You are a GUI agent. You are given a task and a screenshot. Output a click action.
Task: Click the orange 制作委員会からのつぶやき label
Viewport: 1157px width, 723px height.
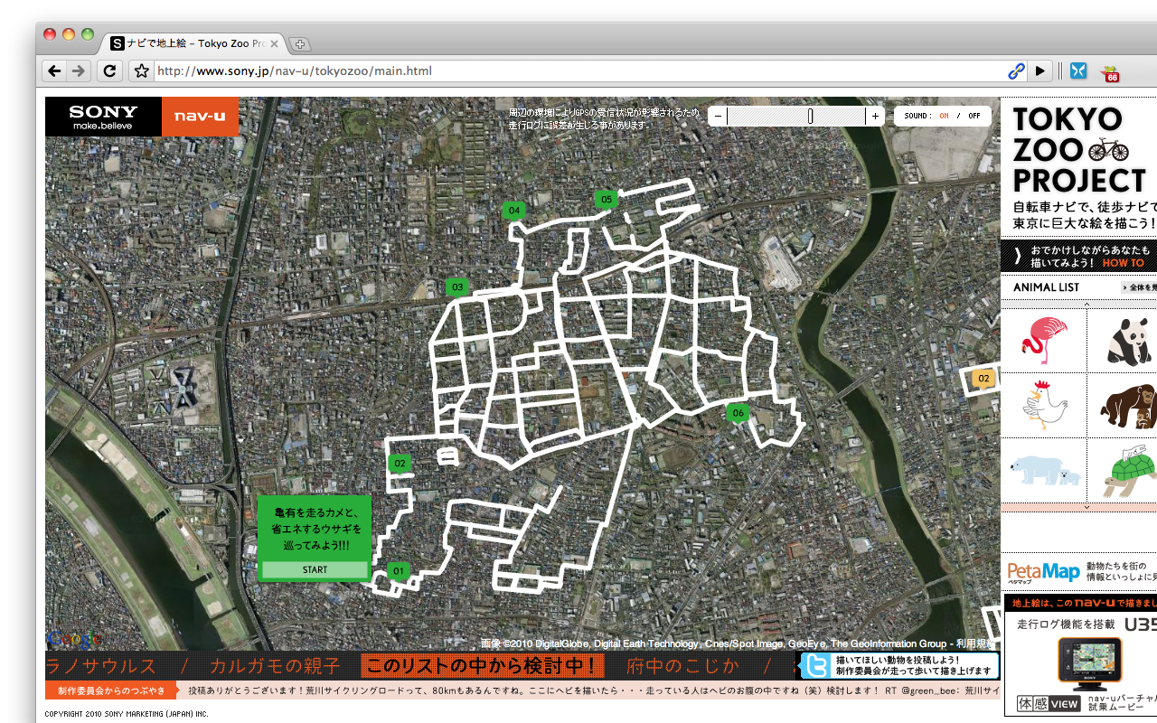(x=111, y=691)
